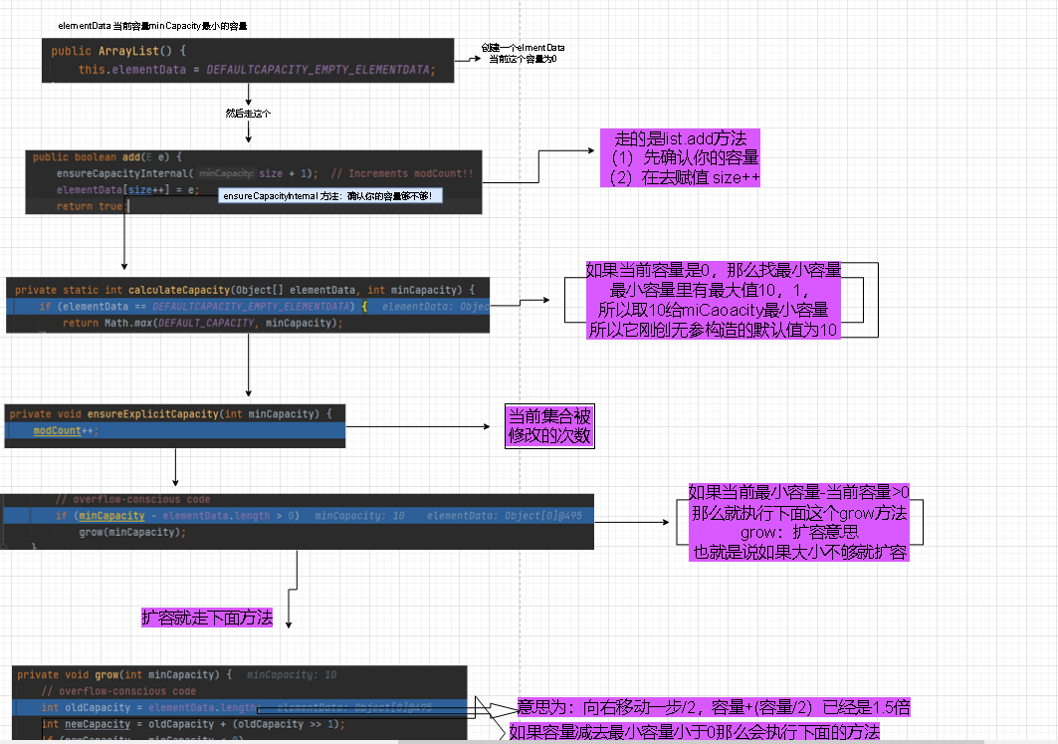Select the purple '走的是list.add方法' note
The image size is (1058, 744).
pos(680,158)
